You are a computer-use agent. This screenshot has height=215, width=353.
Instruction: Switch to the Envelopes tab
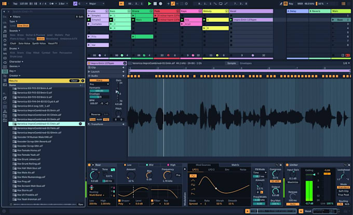click(x=246, y=63)
